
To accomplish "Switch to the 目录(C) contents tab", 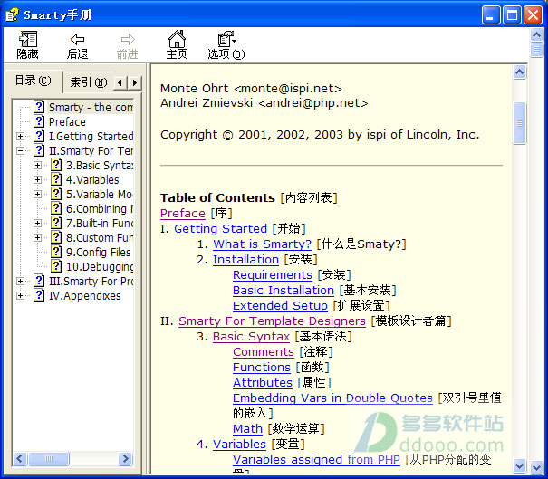I will point(34,81).
